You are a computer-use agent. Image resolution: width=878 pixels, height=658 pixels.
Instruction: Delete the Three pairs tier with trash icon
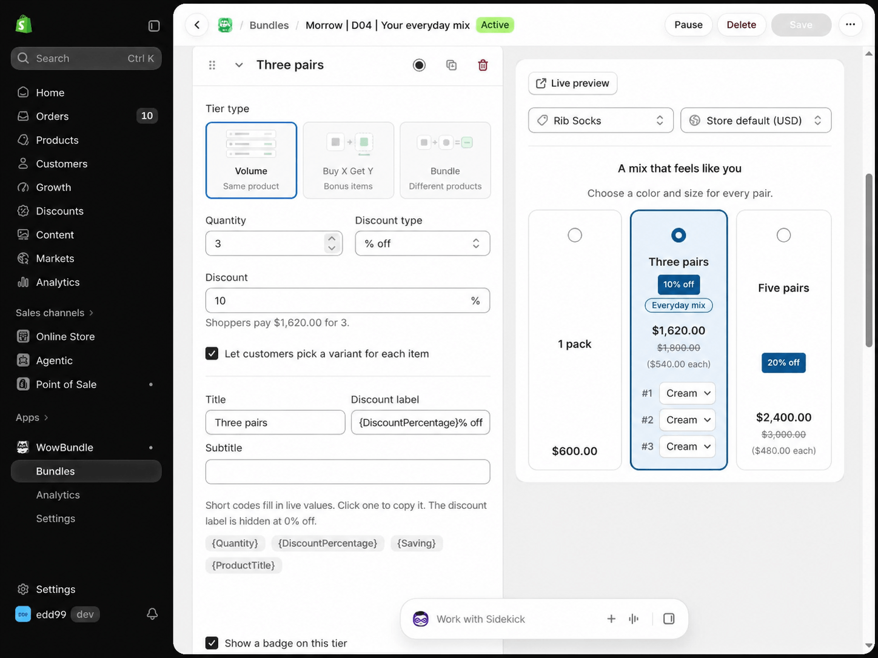tap(483, 65)
